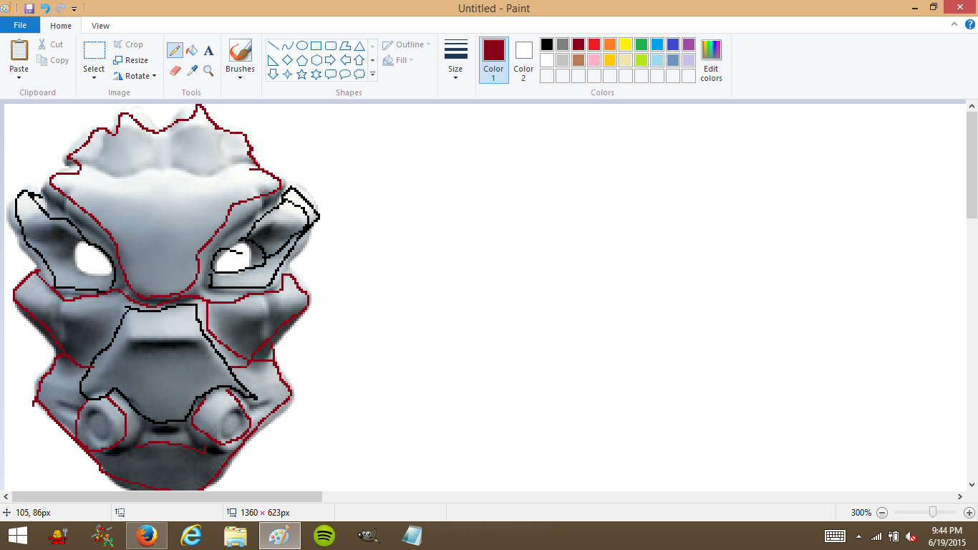Switch to the View tab
The image size is (978, 550).
pyautogui.click(x=100, y=25)
